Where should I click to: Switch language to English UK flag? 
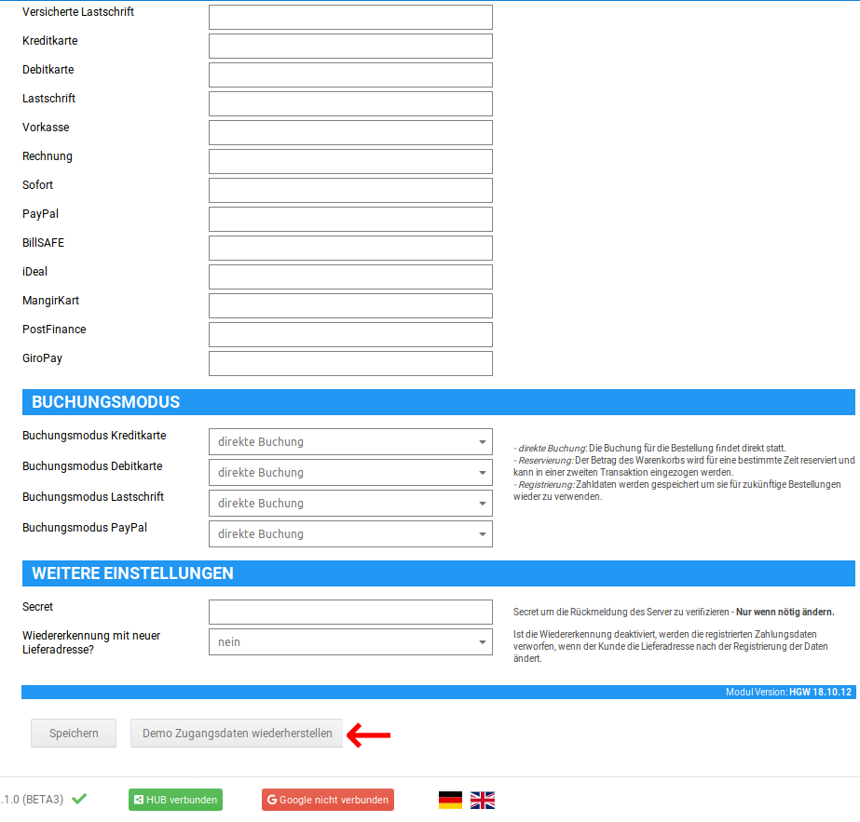(x=483, y=800)
